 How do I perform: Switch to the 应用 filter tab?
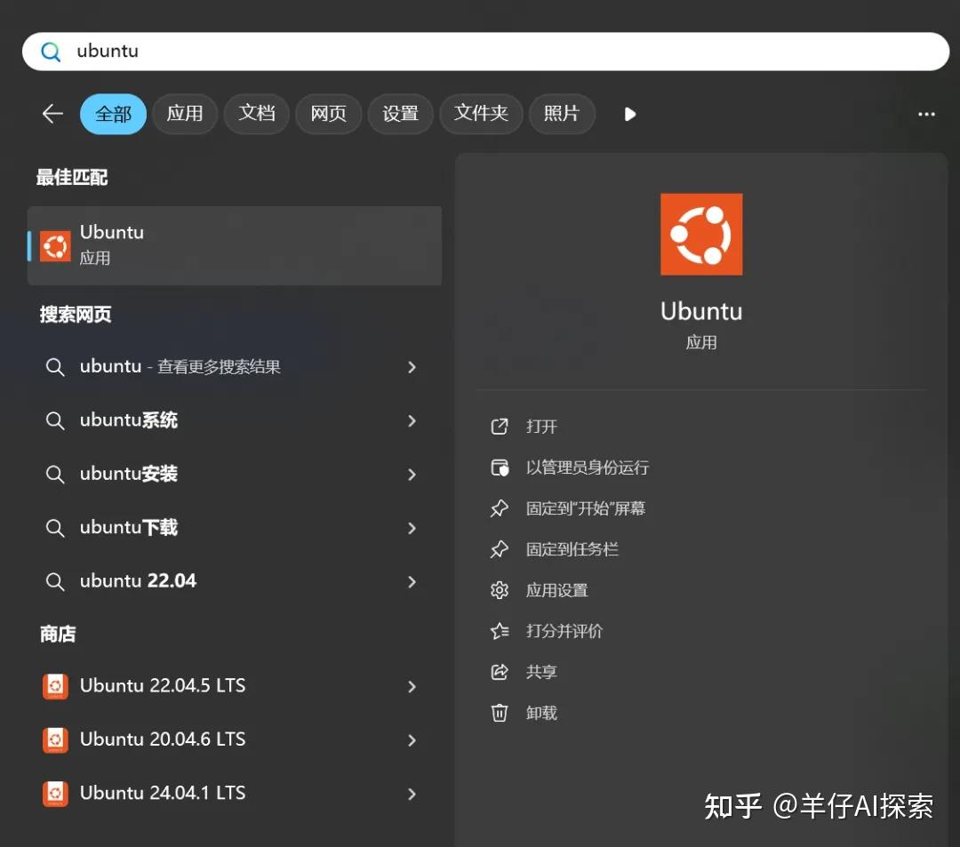184,114
